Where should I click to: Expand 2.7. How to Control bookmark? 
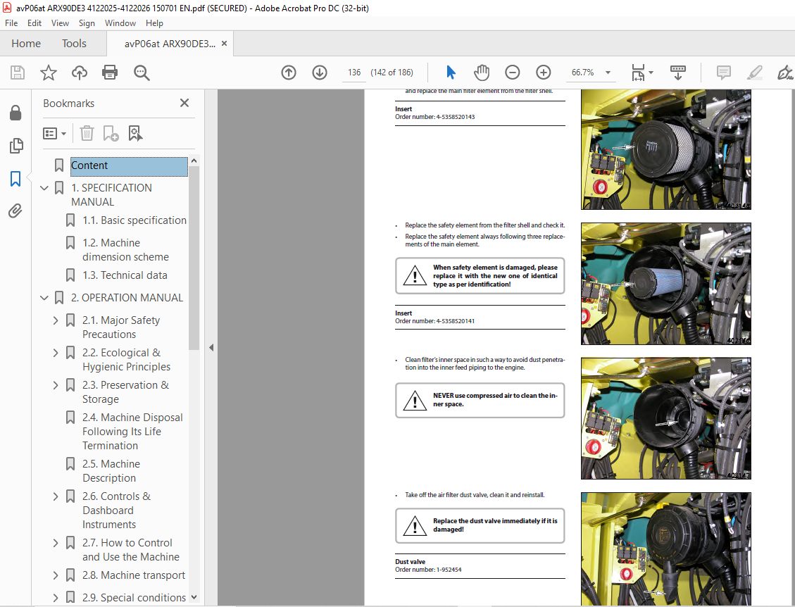point(56,543)
